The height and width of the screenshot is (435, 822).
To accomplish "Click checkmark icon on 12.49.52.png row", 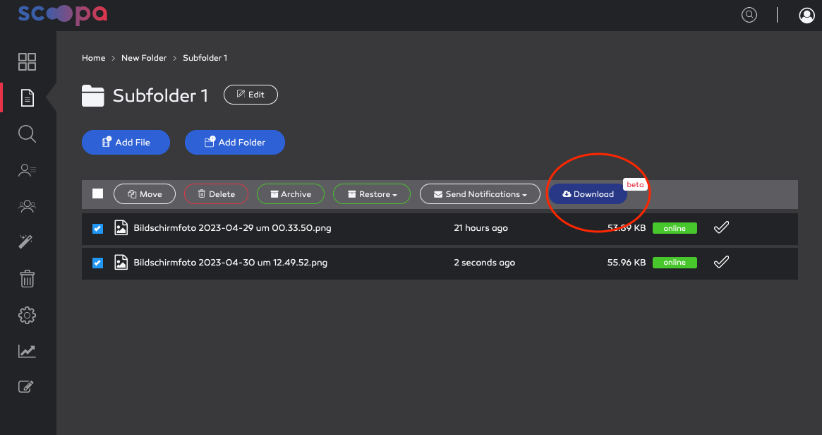I will coord(721,262).
